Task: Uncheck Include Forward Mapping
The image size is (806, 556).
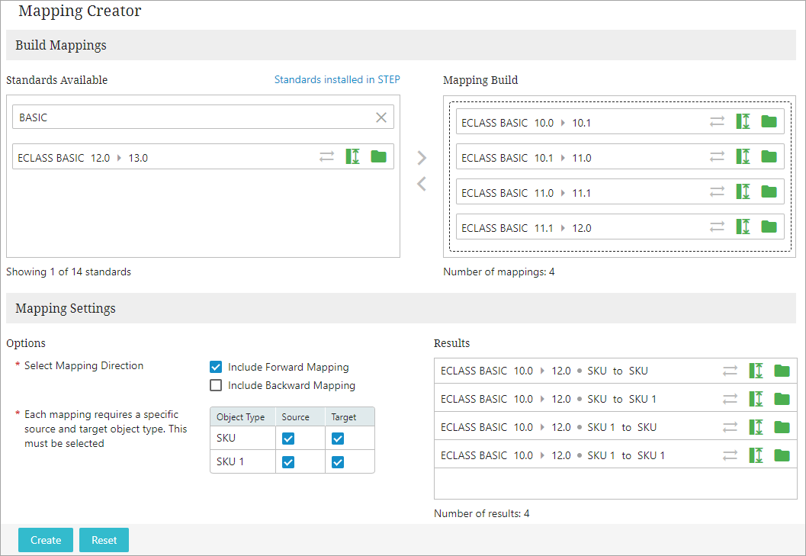Action: coord(216,367)
